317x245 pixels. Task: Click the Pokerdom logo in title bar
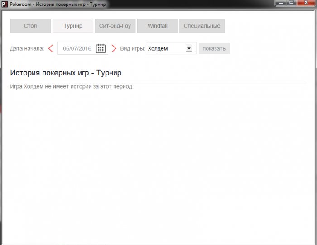4,4
